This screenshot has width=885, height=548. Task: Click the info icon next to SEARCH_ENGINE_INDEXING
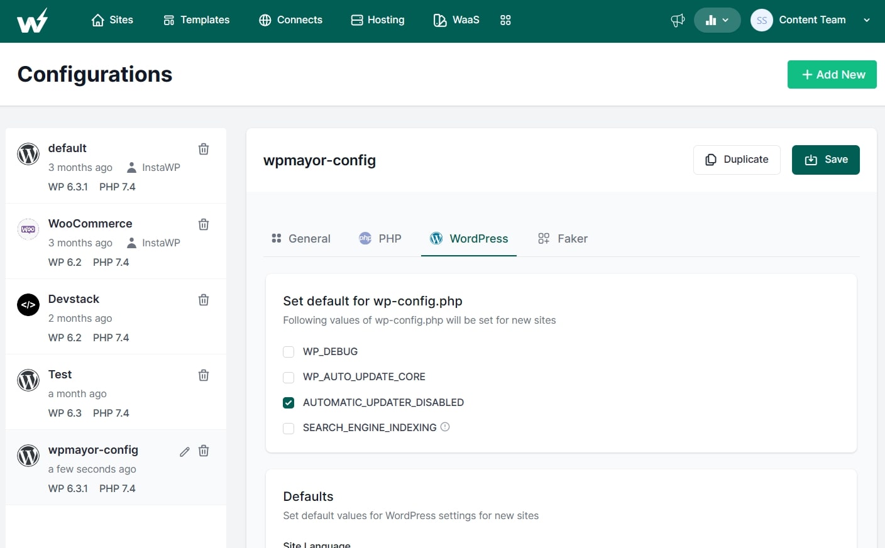tap(445, 427)
